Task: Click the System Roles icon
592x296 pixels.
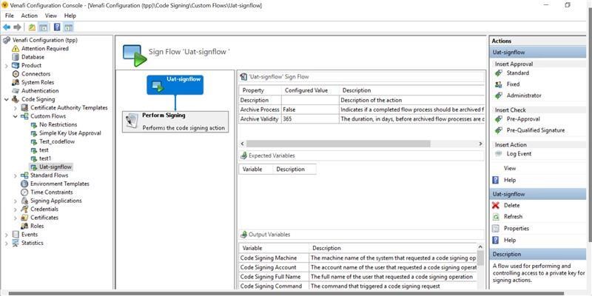Action: tap(16, 82)
